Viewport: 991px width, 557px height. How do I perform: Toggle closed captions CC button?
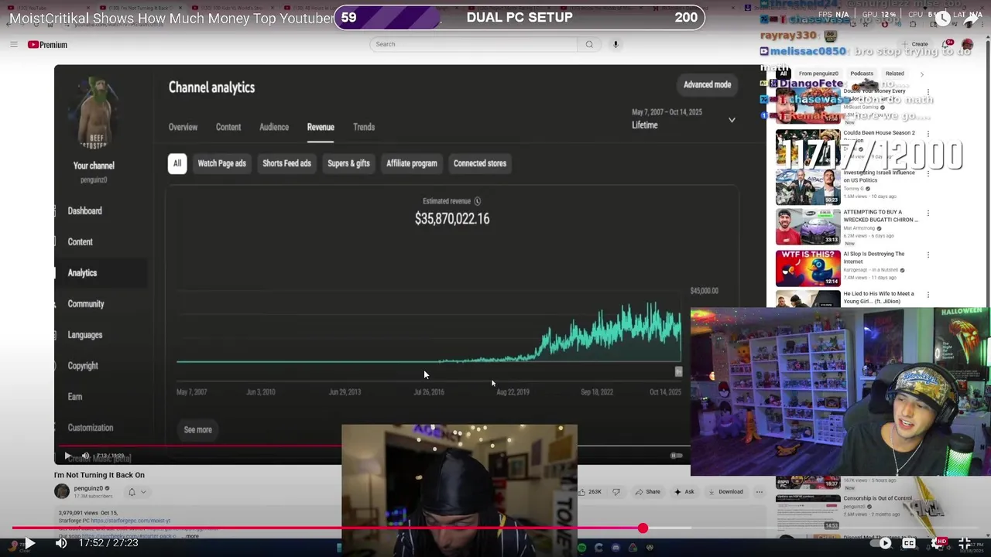tap(909, 543)
